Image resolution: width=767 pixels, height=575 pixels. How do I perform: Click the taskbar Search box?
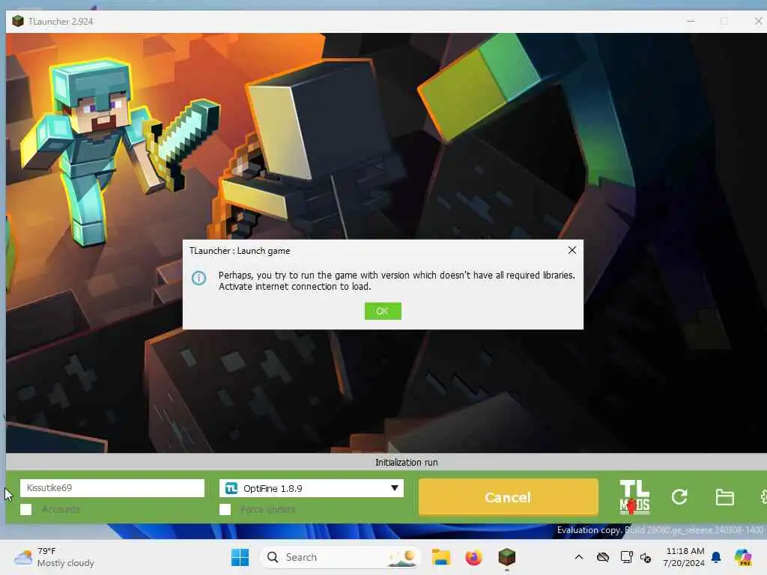pyautogui.click(x=341, y=557)
